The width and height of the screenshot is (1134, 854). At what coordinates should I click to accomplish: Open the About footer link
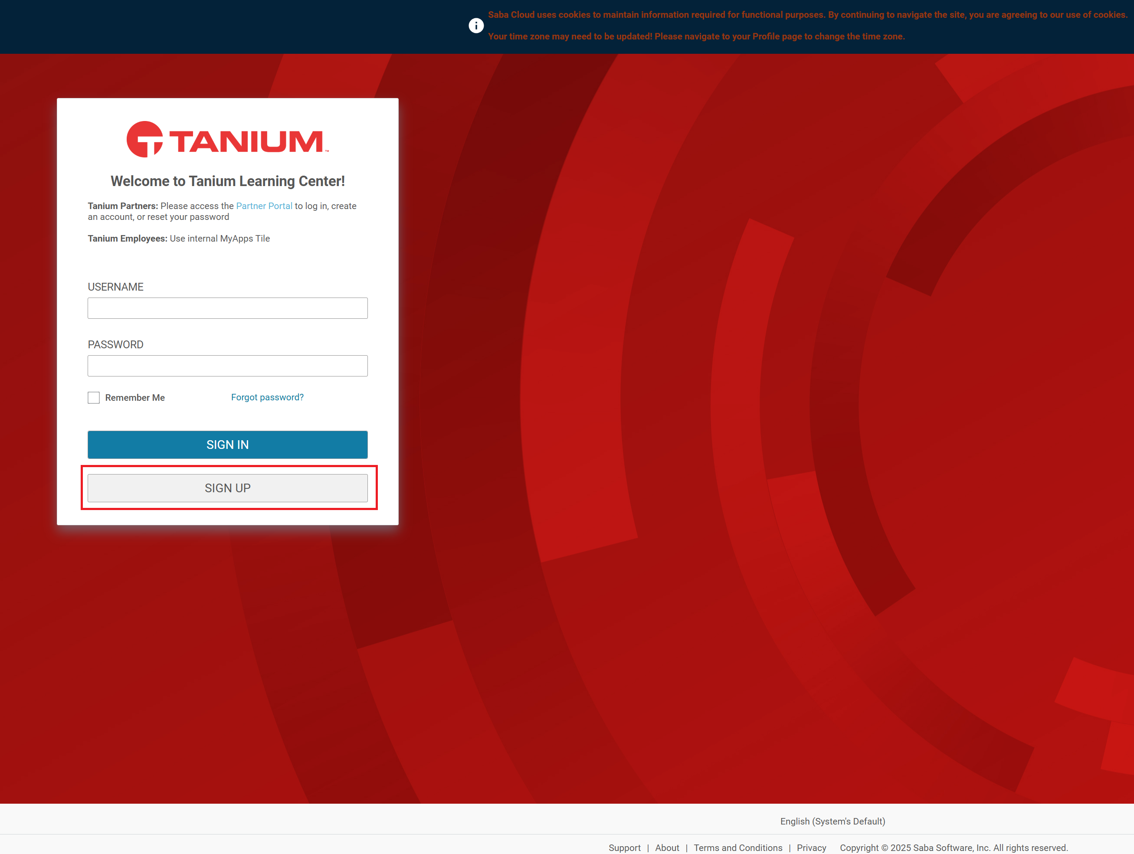pos(667,848)
